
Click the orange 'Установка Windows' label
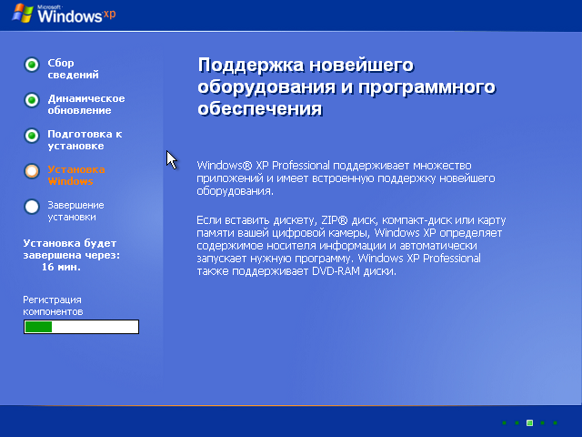tap(76, 176)
